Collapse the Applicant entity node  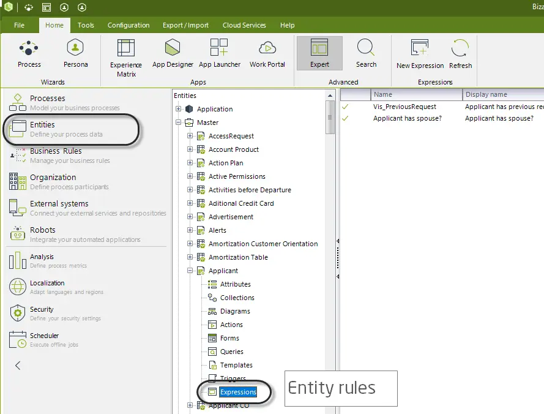pos(190,271)
